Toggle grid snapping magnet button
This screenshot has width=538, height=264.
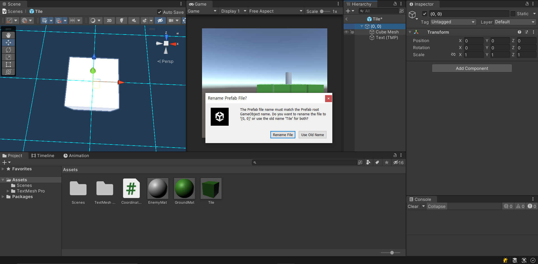point(58,20)
